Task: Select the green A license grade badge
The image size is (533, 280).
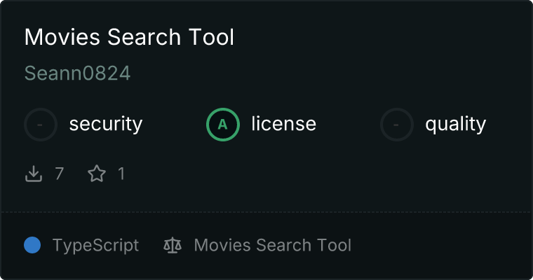Action: (x=223, y=125)
